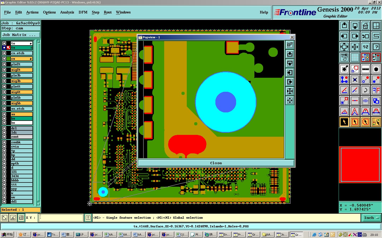Click the X Y coordinate input field

pyautogui.click(x=61, y=218)
